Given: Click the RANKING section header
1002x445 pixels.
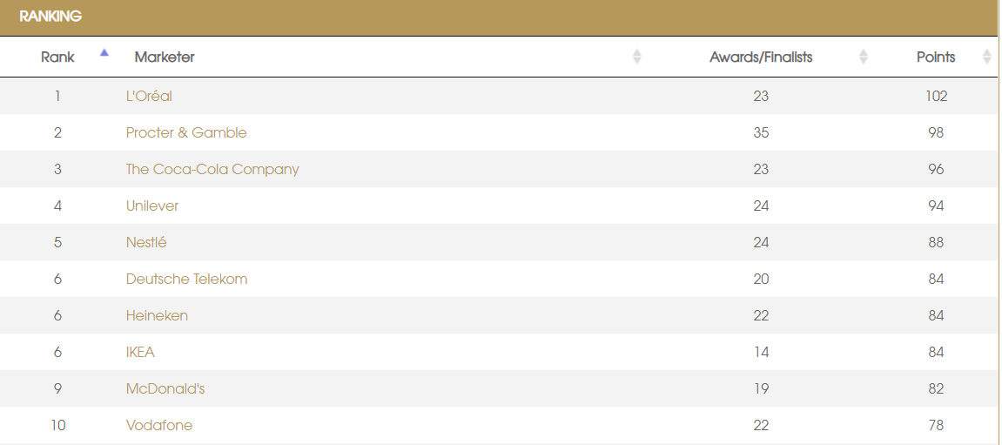Looking at the screenshot, I should pyautogui.click(x=50, y=17).
